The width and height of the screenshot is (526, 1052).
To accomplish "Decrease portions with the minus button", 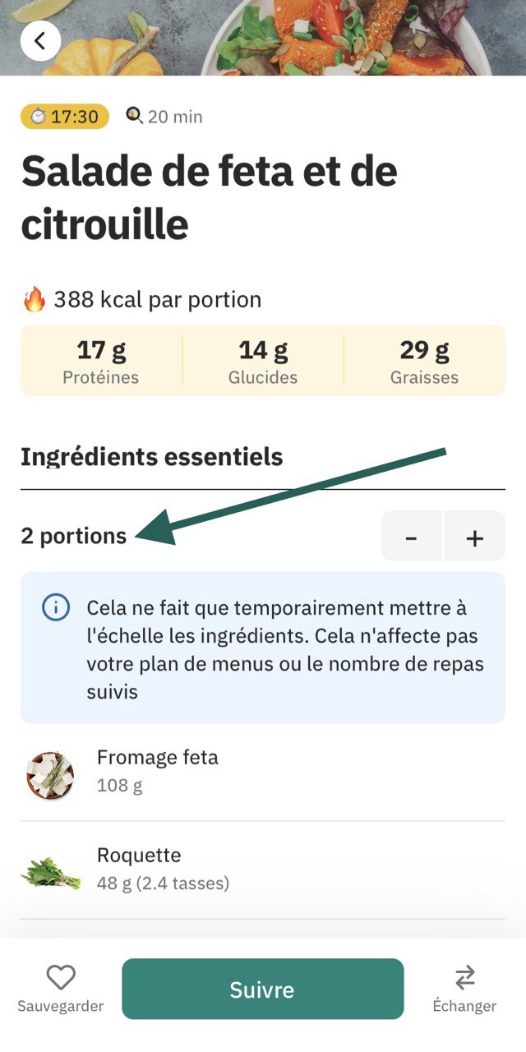I will point(412,537).
